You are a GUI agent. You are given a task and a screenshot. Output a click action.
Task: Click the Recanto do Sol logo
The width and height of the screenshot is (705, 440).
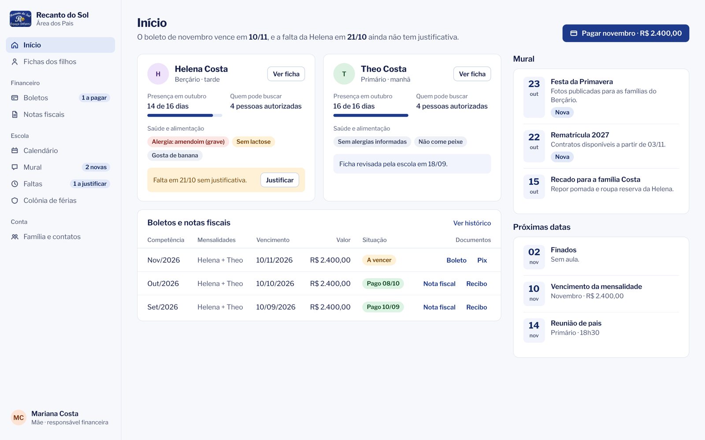pyautogui.click(x=20, y=19)
